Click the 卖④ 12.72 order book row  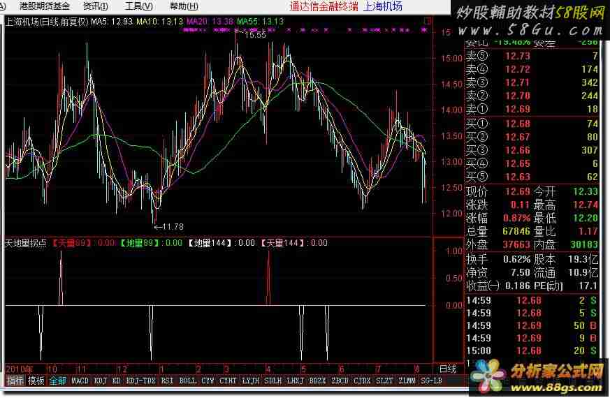tap(532, 69)
